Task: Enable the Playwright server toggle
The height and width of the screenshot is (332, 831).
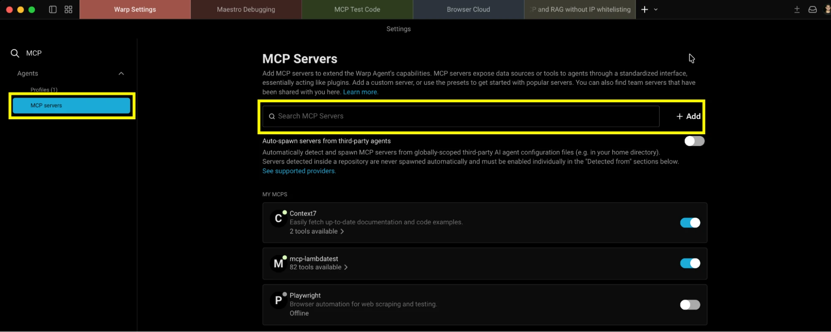Action: click(690, 305)
